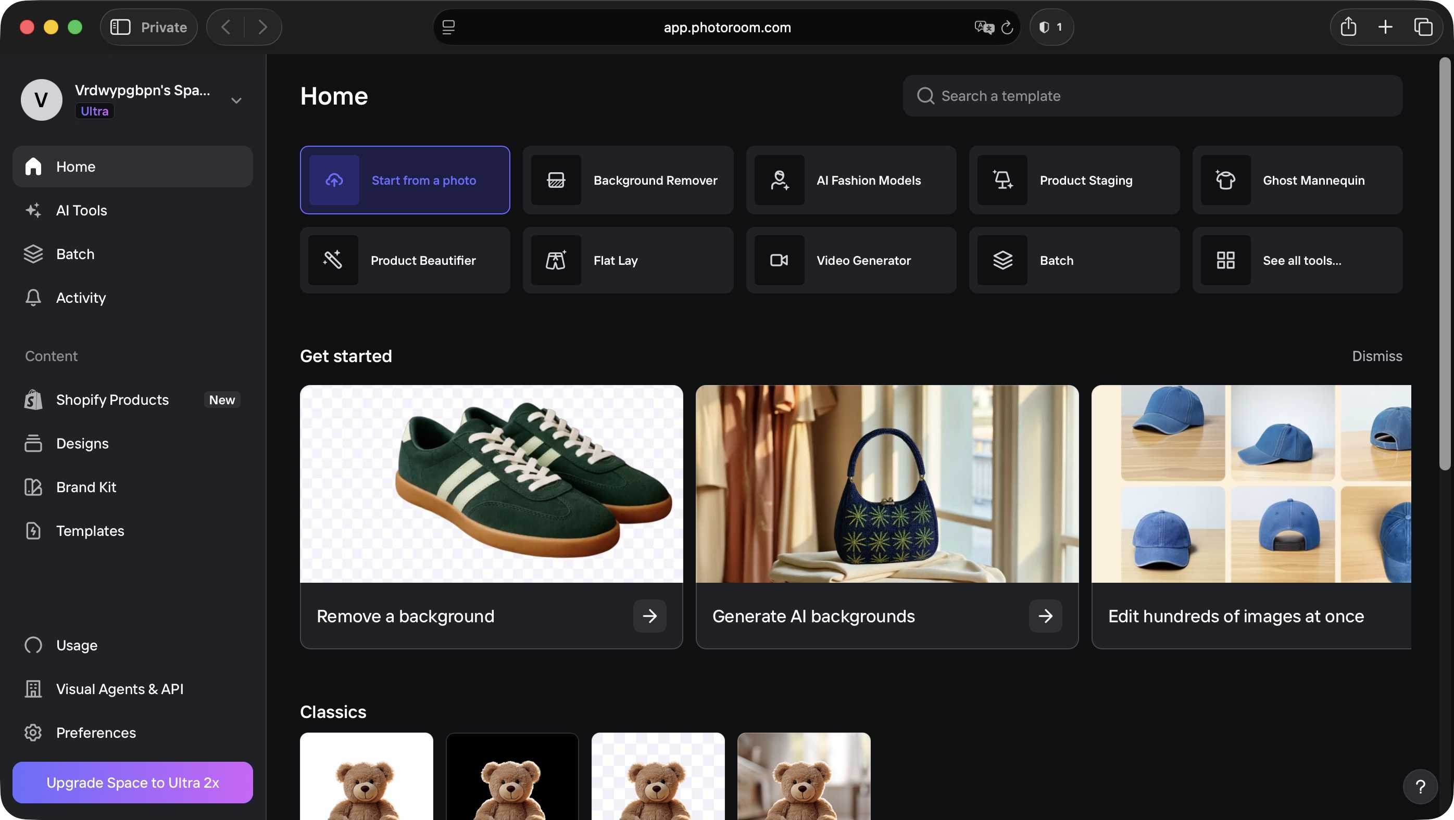Go back in browser history
The image size is (1454, 820).
pyautogui.click(x=226, y=27)
